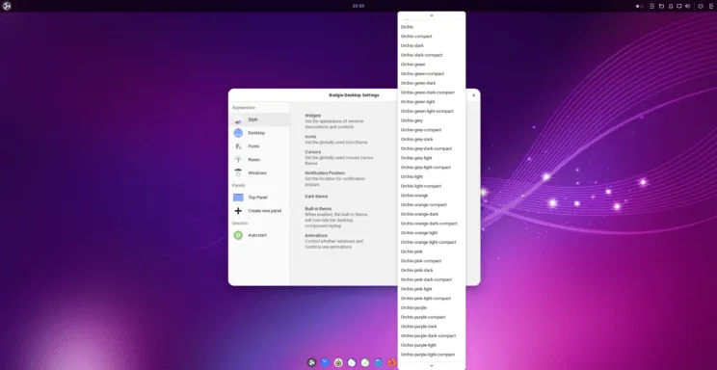Select Orchis-light-compact theme

coord(432,186)
